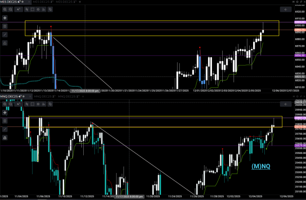The width and height of the screenshot is (306, 200).
Task: Open MES chart settings gear
Action: pyautogui.click(x=38, y=9)
